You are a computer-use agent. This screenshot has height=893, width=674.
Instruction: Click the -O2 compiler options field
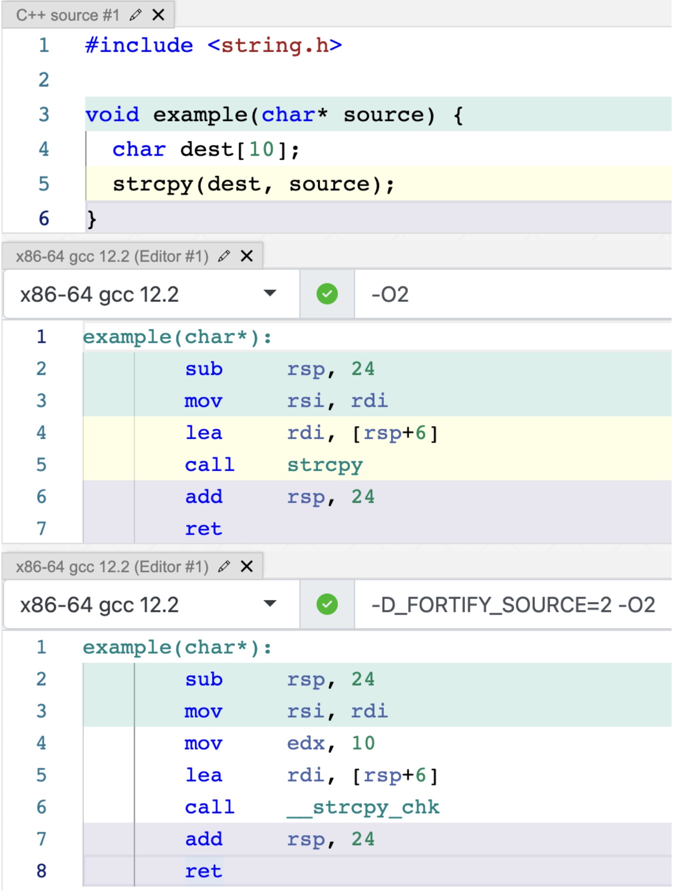[x=511, y=294]
